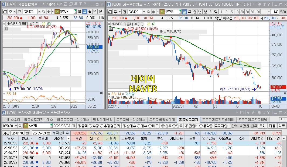This screenshot has width=287, height=167.
Task: Open data table icon on left chart
Action: click(6, 29)
